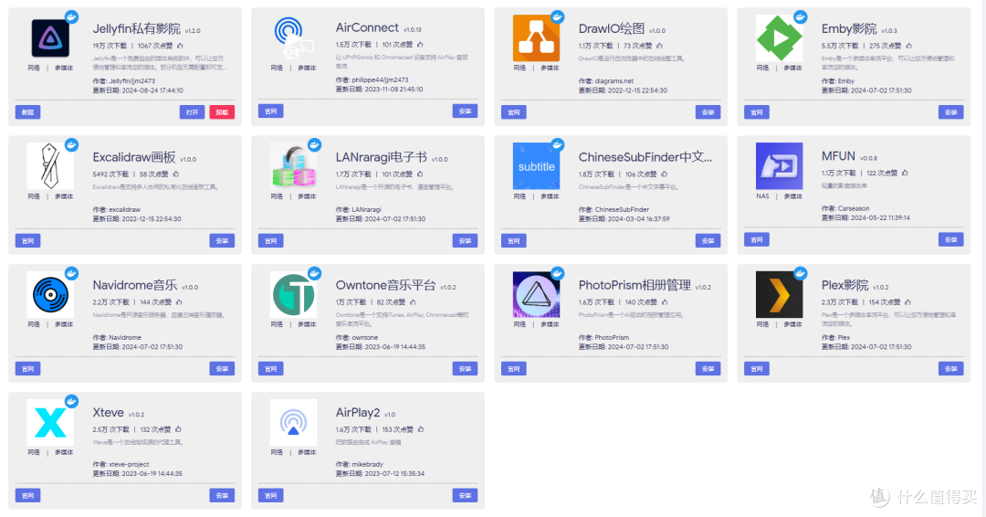Like Navidrome with the thumbs-up icon
This screenshot has width=986, height=517.
(179, 302)
